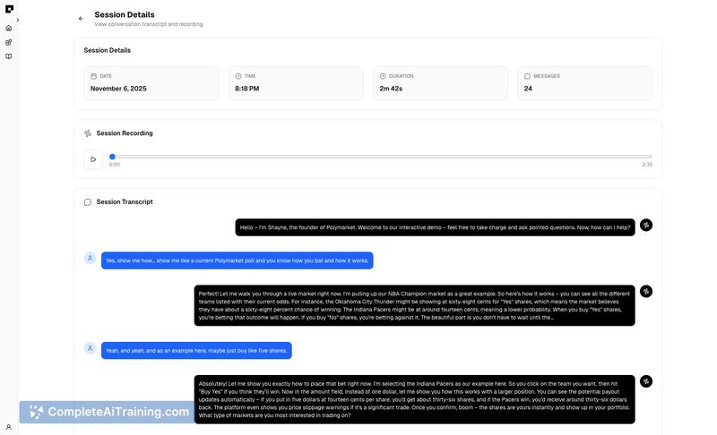The height and width of the screenshot is (435, 717).
Task: Click the back arrow beside Session Details
Action: click(81, 18)
